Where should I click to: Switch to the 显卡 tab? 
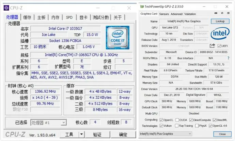point(83,17)
